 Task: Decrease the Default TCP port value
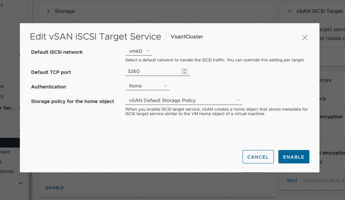pyautogui.click(x=184, y=73)
